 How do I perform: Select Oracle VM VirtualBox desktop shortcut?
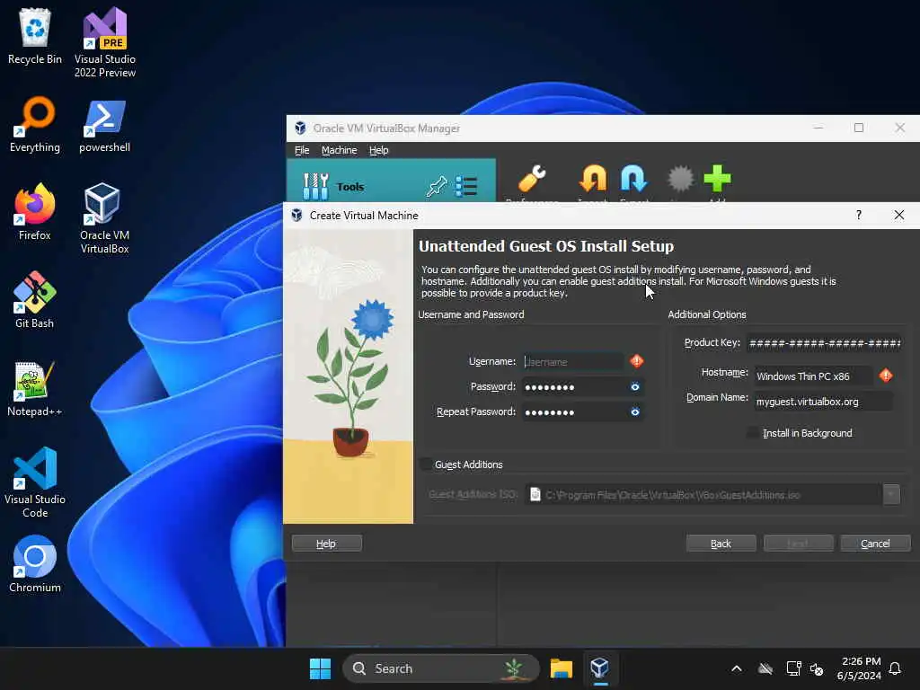[104, 218]
